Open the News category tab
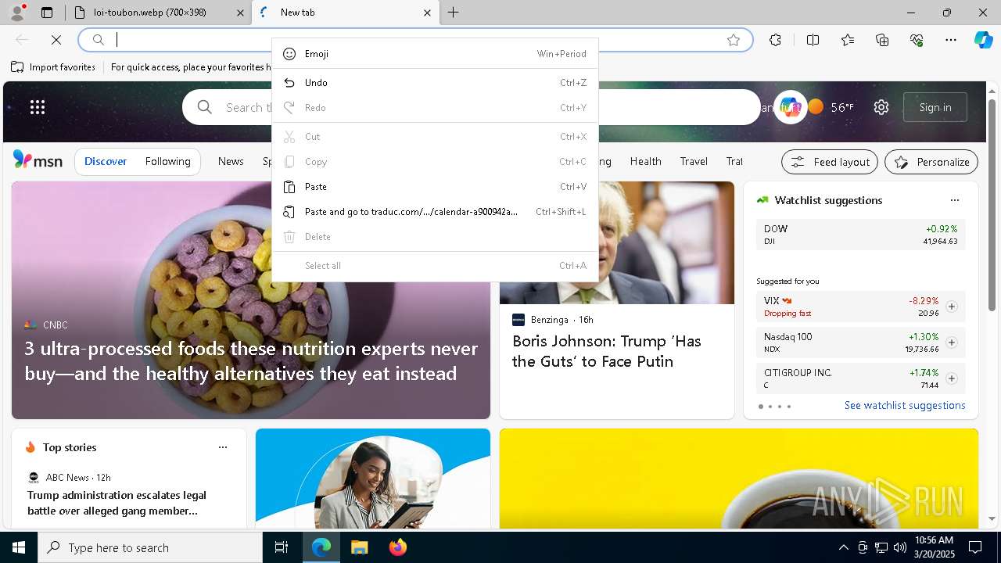 231,161
